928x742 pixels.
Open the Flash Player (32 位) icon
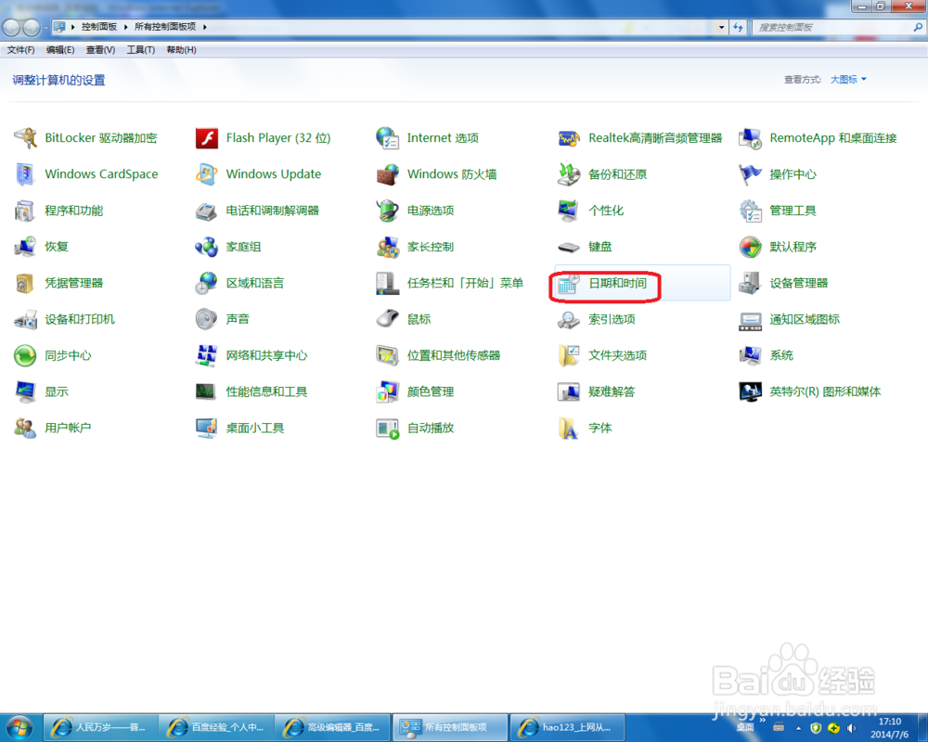pos(207,138)
